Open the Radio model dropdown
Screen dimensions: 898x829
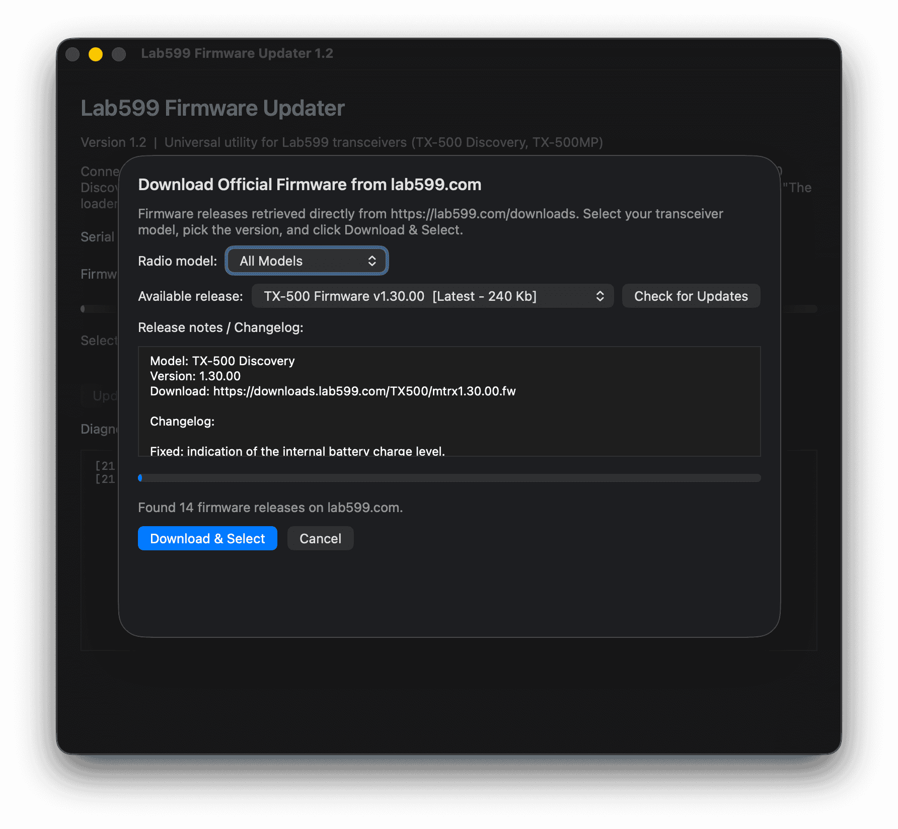coord(307,261)
